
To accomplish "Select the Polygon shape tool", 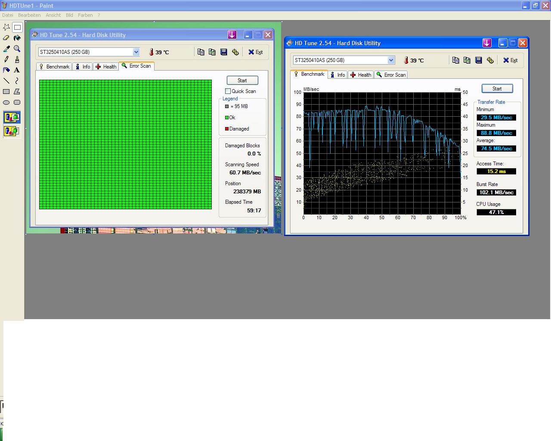I will pos(17,91).
